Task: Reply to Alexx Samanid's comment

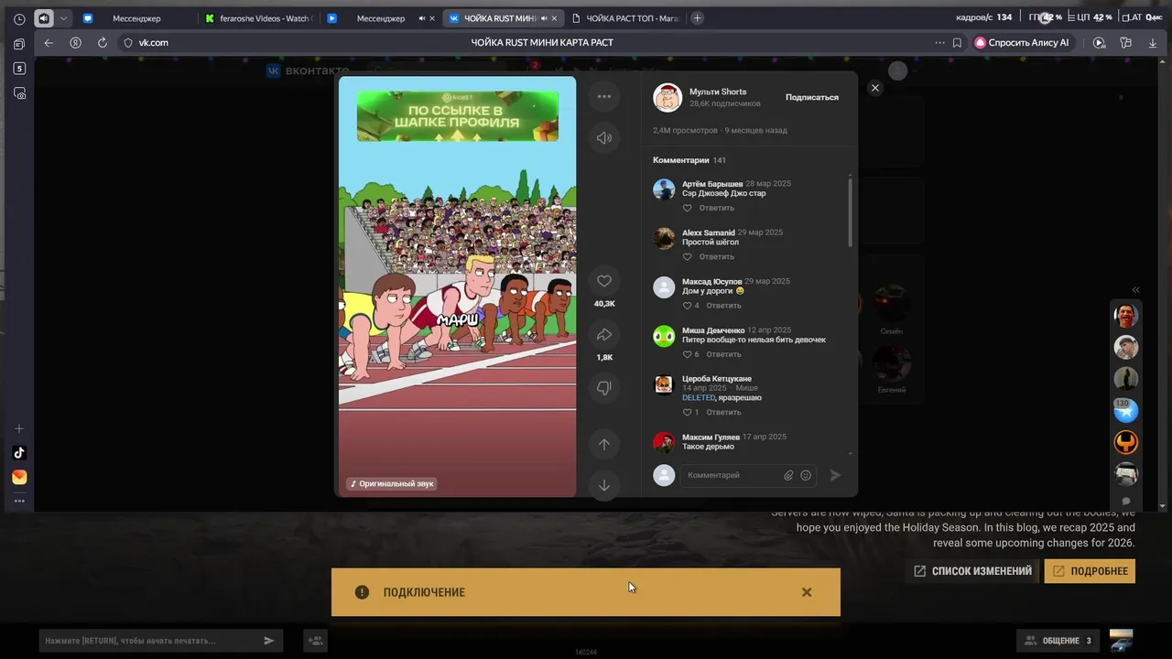Action: click(x=717, y=256)
